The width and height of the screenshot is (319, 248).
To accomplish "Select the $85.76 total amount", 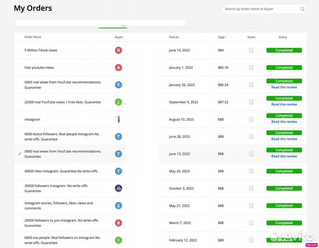I will coord(223,68).
